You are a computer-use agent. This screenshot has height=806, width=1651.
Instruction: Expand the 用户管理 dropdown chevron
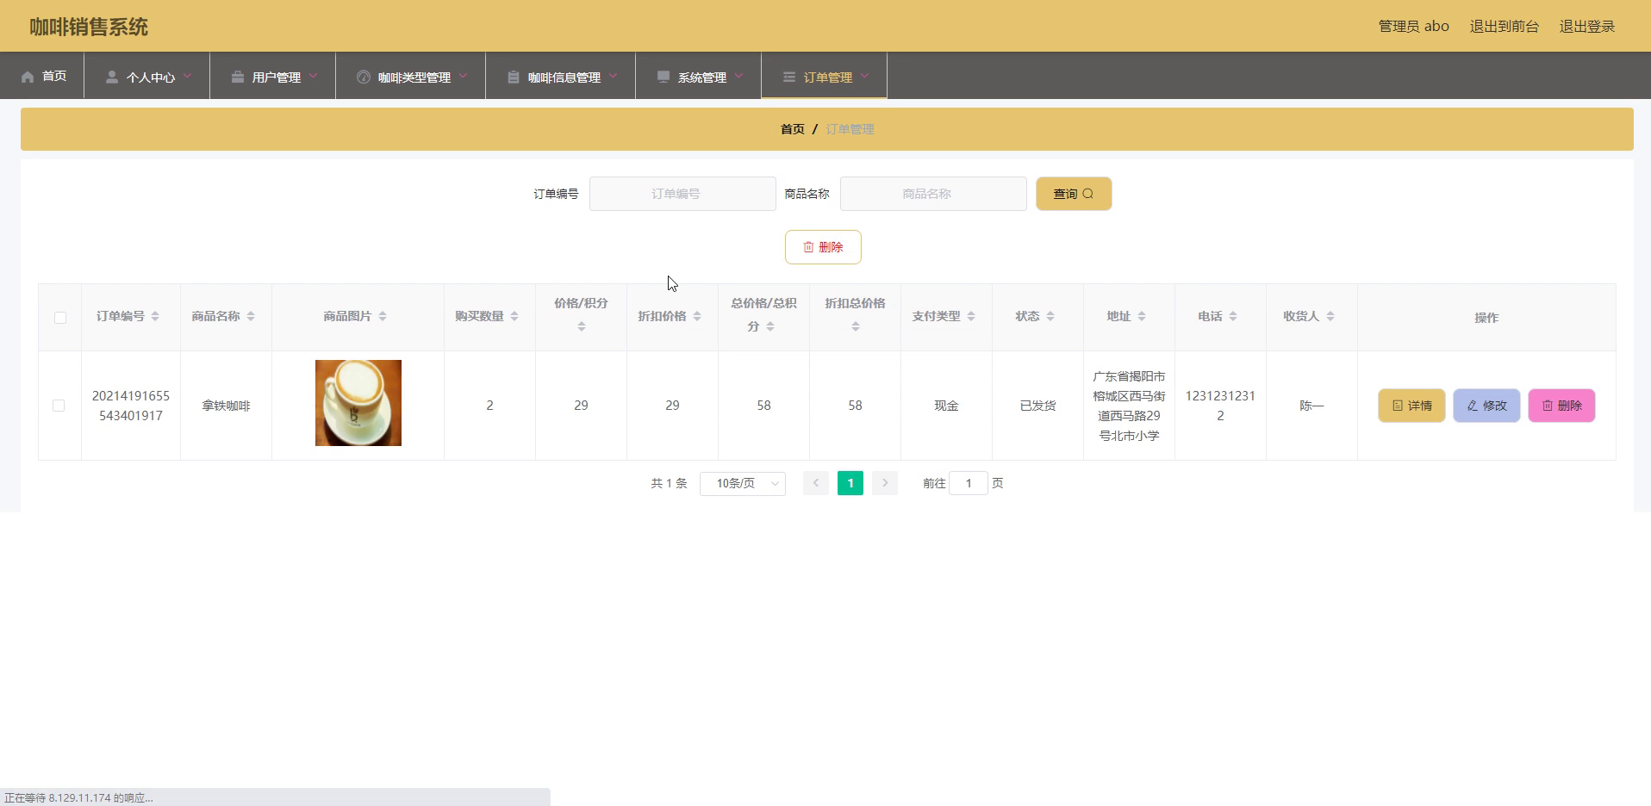(x=313, y=76)
